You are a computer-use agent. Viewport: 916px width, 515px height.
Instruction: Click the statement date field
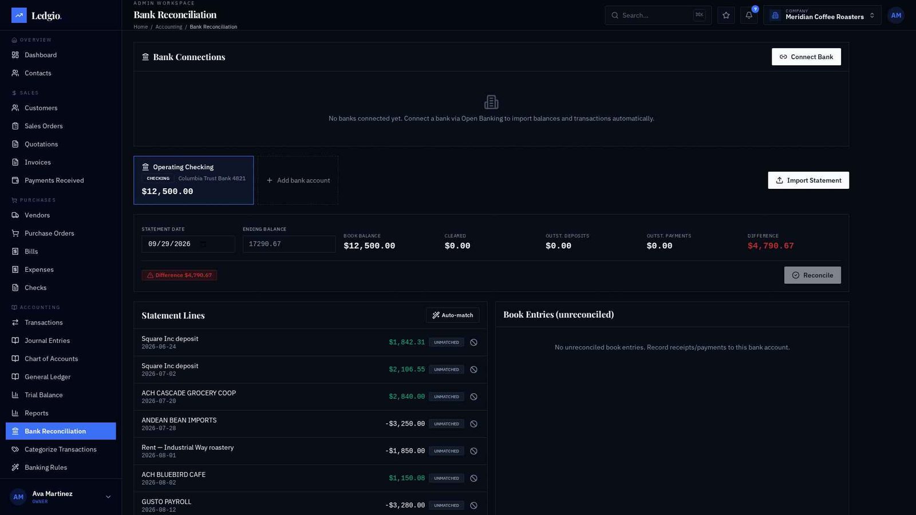click(188, 244)
